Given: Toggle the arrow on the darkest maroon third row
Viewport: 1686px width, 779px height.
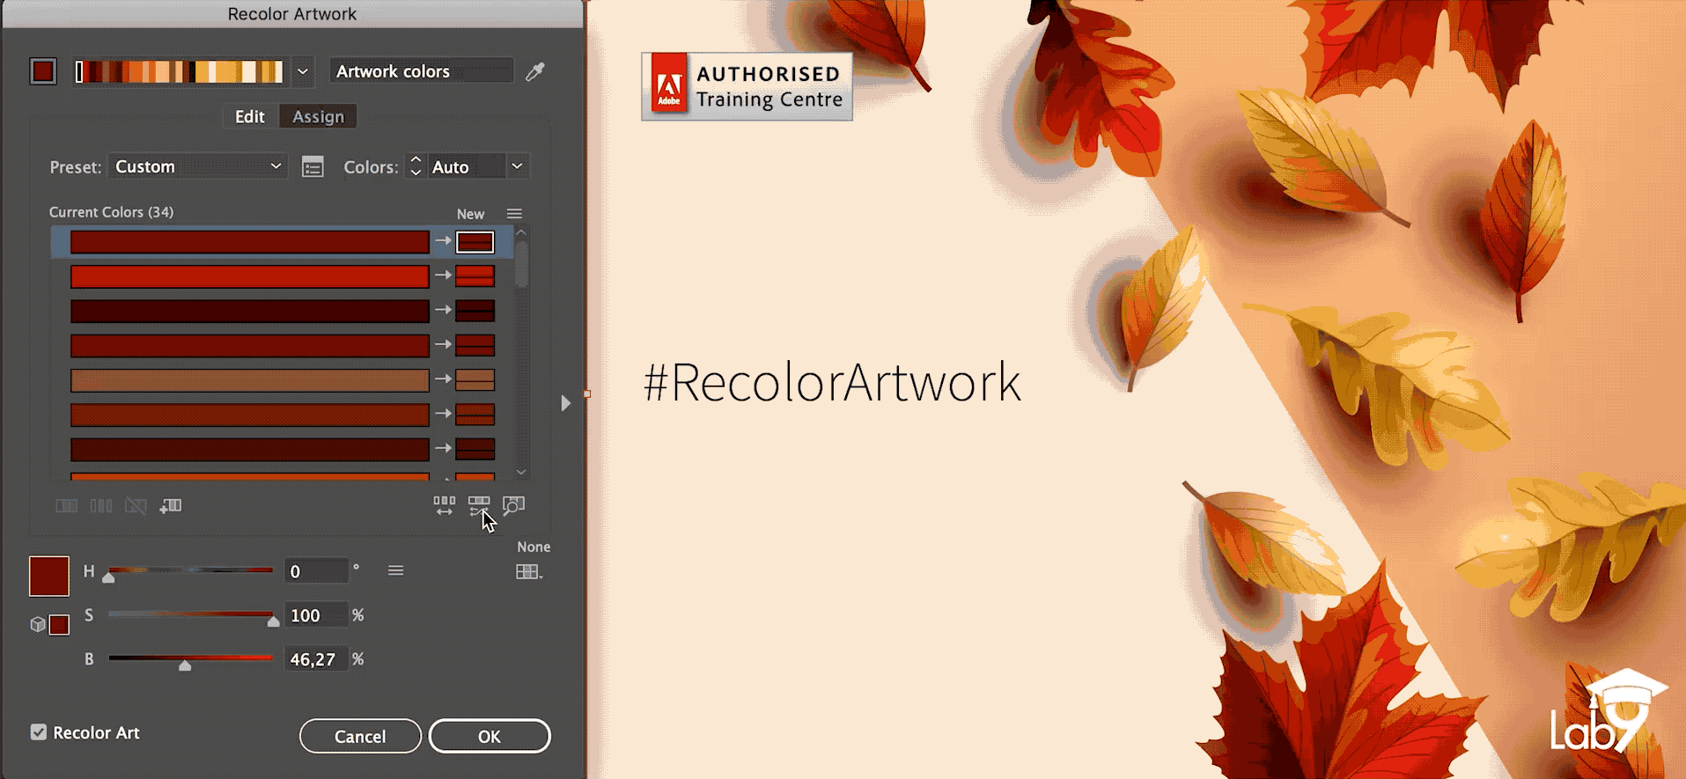Looking at the screenshot, I should tap(443, 310).
